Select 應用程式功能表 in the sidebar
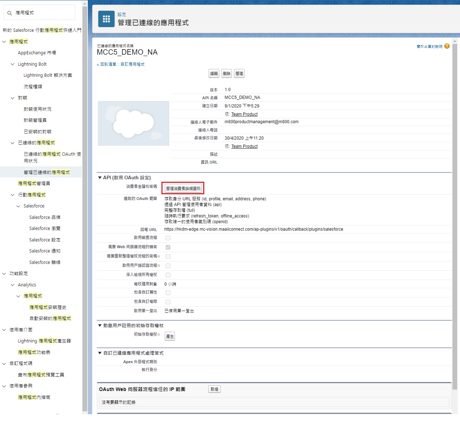This screenshot has height=431, width=460. (34, 352)
